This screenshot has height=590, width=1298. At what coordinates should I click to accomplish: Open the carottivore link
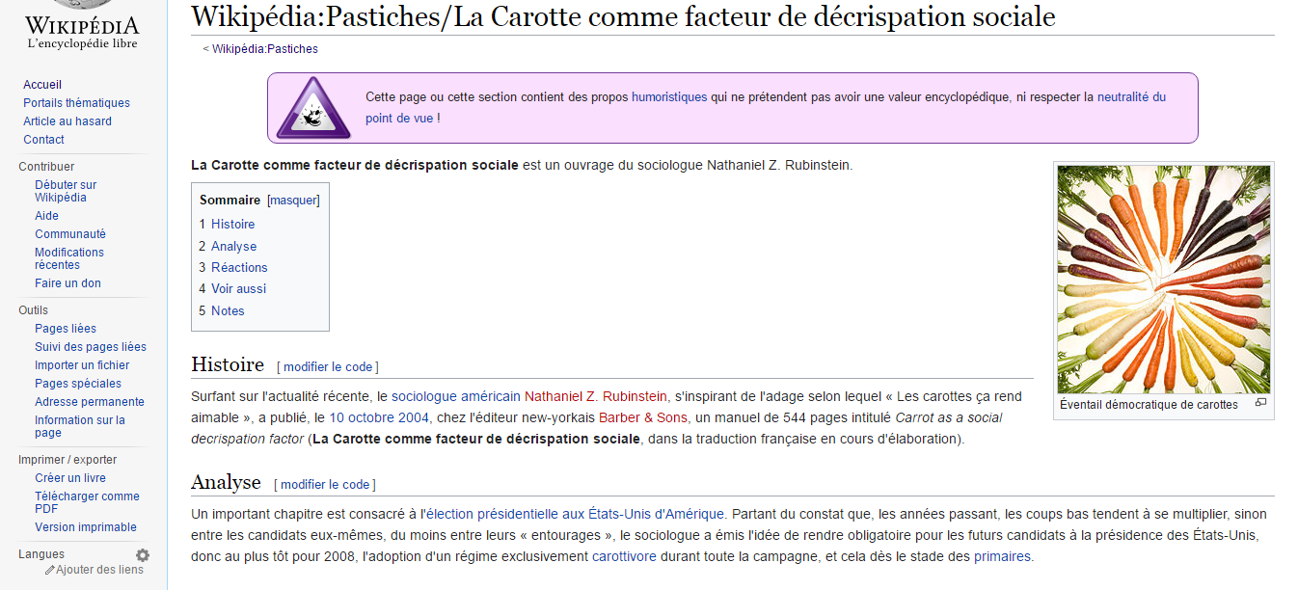[624, 556]
